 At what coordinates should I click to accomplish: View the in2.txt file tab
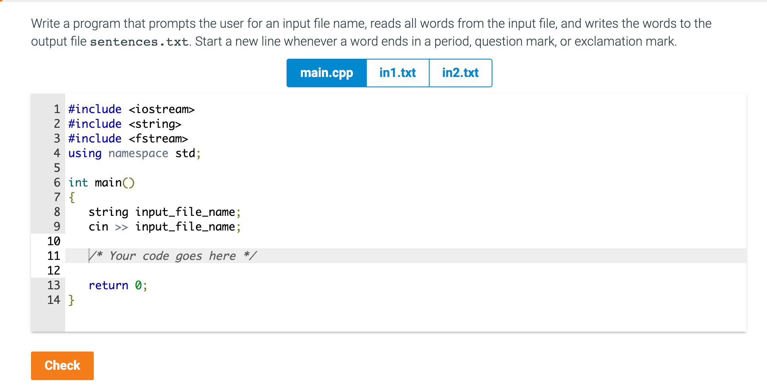[x=460, y=73]
